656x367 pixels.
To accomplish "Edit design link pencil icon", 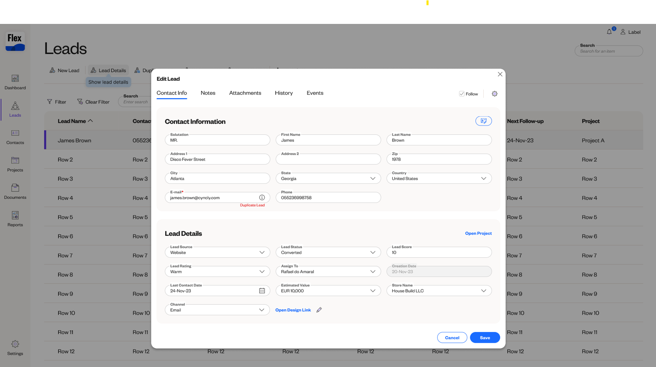I will (x=319, y=310).
